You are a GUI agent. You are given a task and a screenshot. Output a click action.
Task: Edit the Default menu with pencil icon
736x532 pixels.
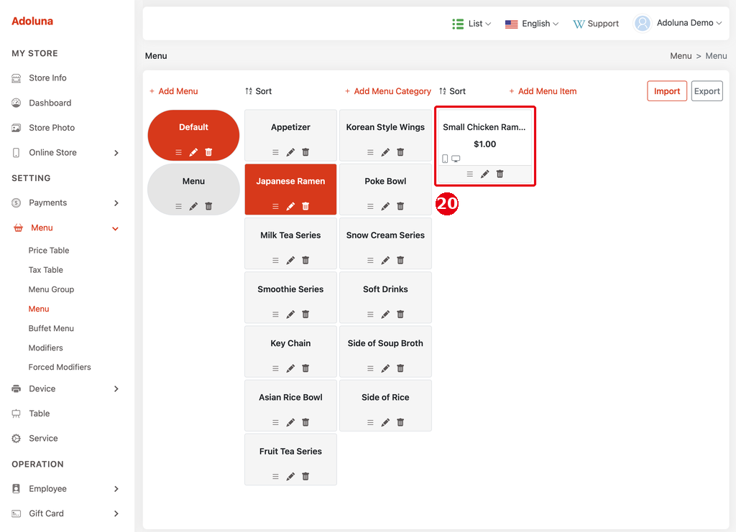[193, 152]
